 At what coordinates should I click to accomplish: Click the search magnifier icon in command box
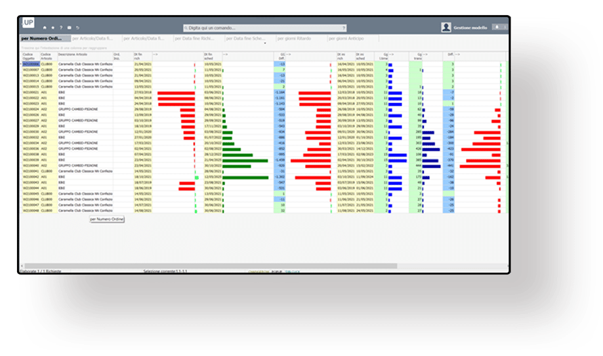pyautogui.click(x=187, y=28)
